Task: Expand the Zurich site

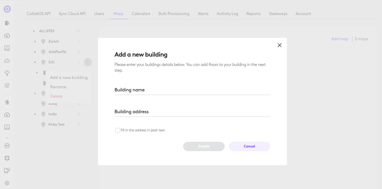Action: (x=35, y=42)
